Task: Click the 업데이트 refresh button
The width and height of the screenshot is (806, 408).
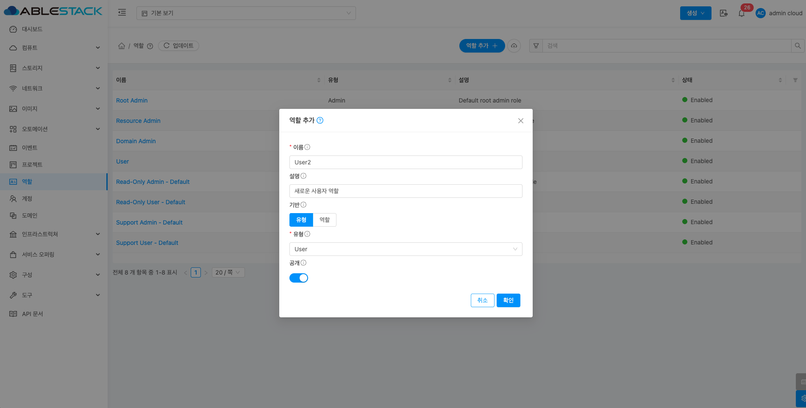Action: pyautogui.click(x=178, y=46)
